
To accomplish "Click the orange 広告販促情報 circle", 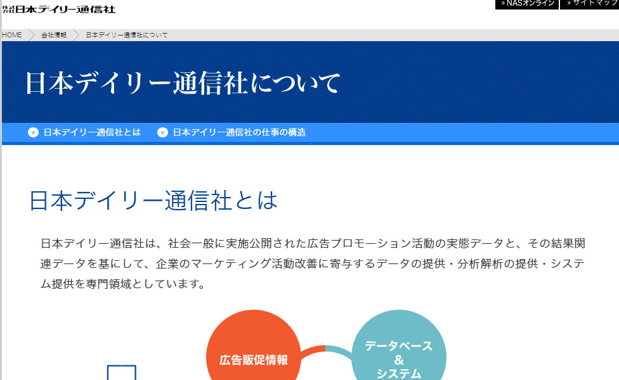I will (254, 345).
